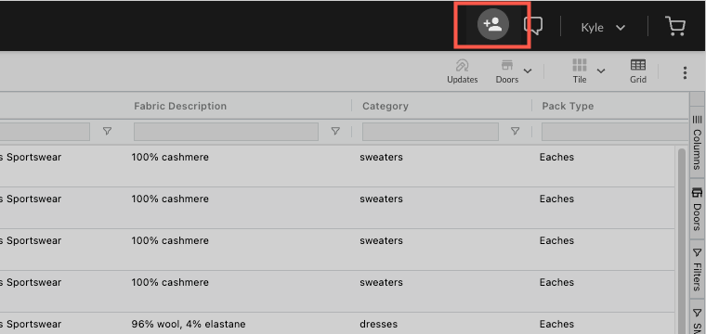The width and height of the screenshot is (706, 334).
Task: Click the vertical scrollbar of the grid
Action: 682,240
